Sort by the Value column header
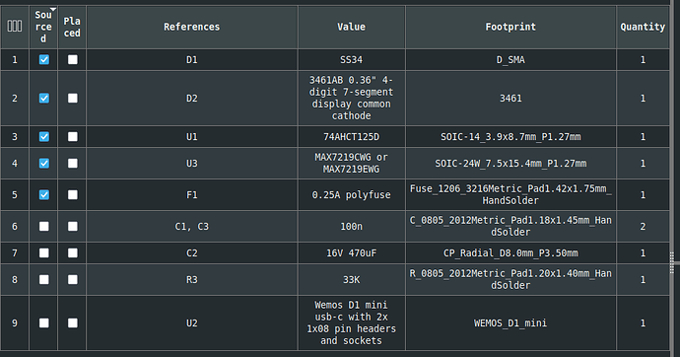This screenshot has height=357, width=680. pyautogui.click(x=351, y=27)
